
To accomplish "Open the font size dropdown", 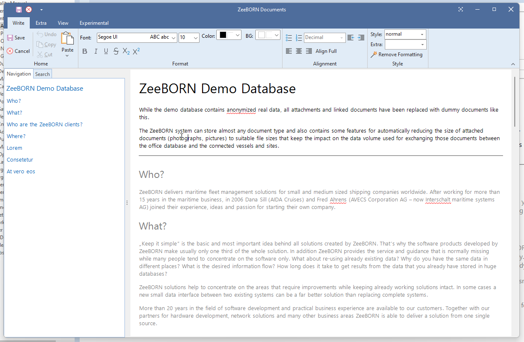I will (196, 38).
